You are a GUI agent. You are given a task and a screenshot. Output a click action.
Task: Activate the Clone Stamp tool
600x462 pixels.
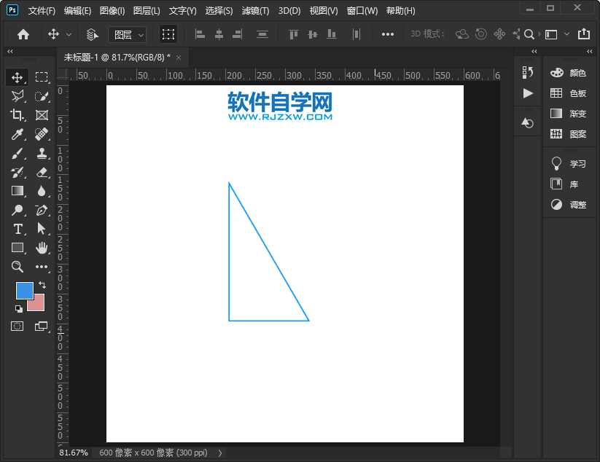coord(42,153)
